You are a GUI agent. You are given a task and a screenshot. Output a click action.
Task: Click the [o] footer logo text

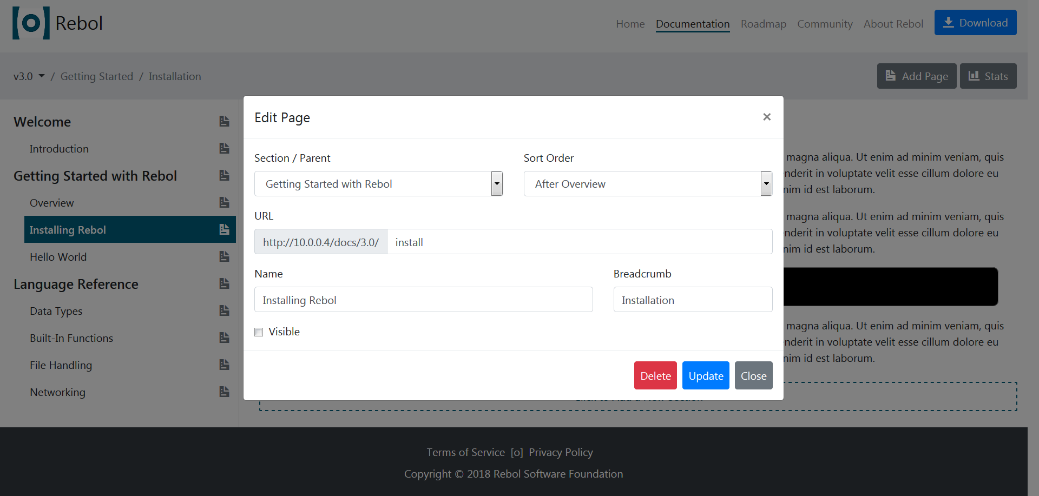click(x=517, y=452)
